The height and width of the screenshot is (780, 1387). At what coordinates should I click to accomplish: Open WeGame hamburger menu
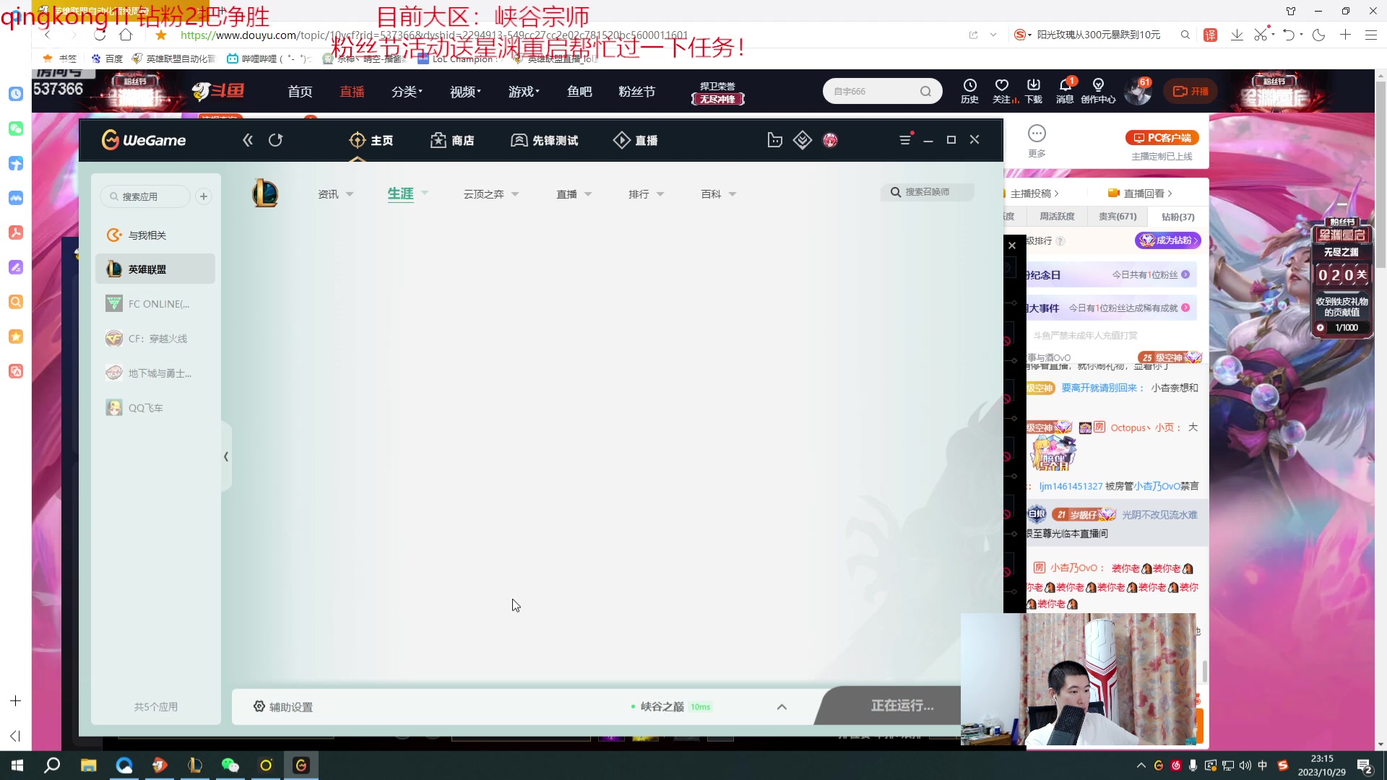coord(905,140)
